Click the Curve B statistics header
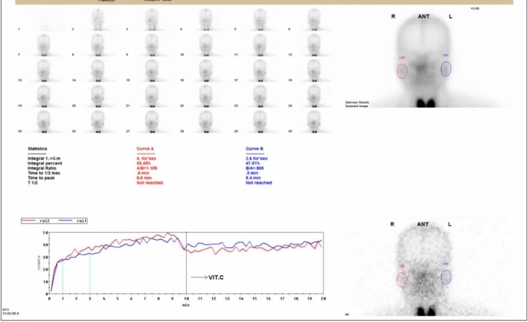The image size is (528, 322). 255,149
